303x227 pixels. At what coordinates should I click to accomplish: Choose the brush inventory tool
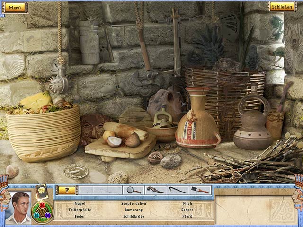point(199,190)
